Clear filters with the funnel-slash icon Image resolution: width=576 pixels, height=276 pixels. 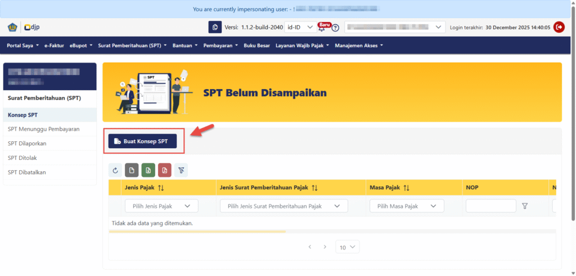pos(182,170)
